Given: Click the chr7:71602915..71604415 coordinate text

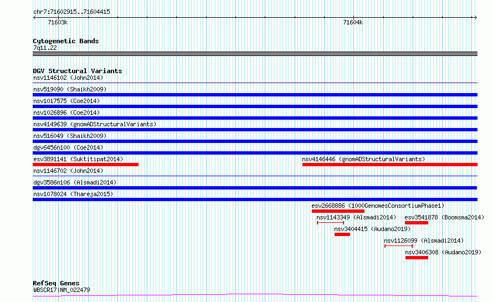Looking at the screenshot, I should [x=71, y=12].
